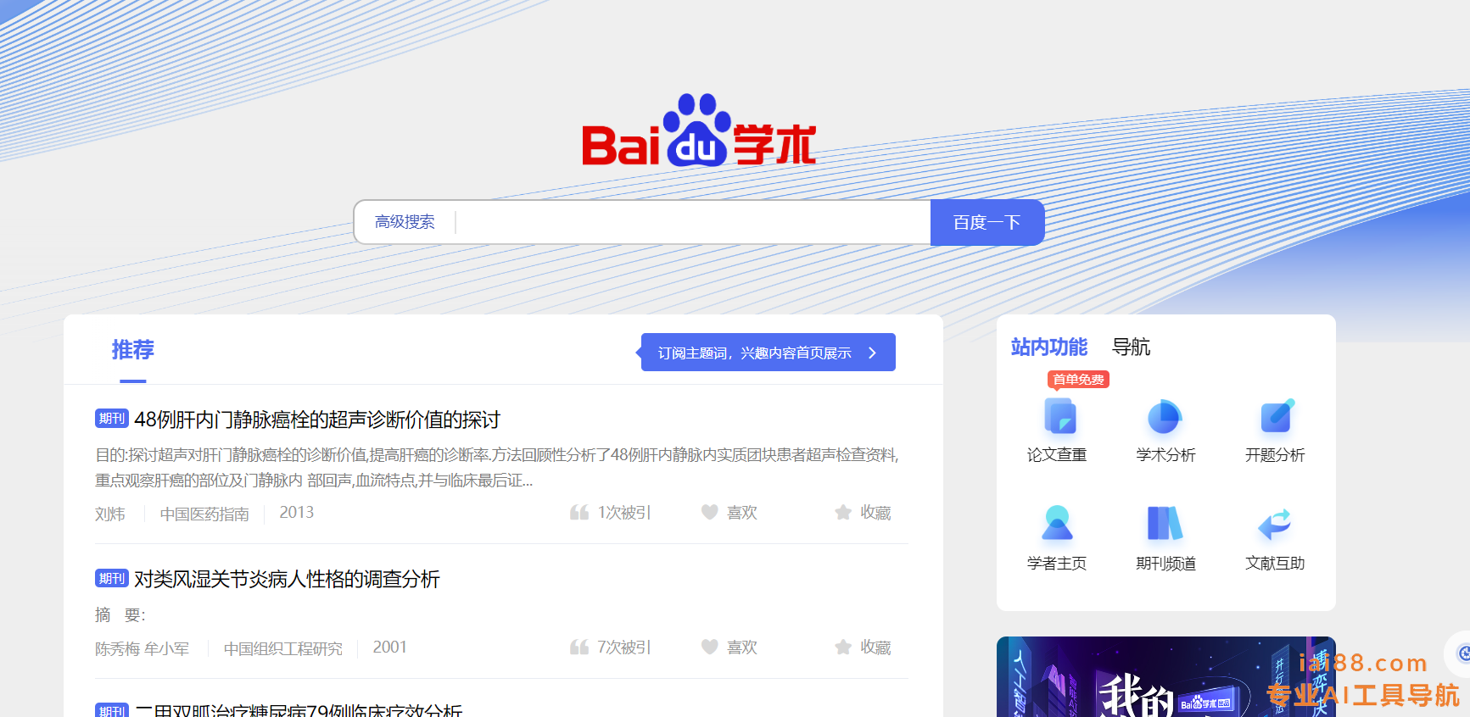Click the abstract text of the 48例肝内门静脉癌栓 article
The image size is (1470, 717).
point(497,468)
